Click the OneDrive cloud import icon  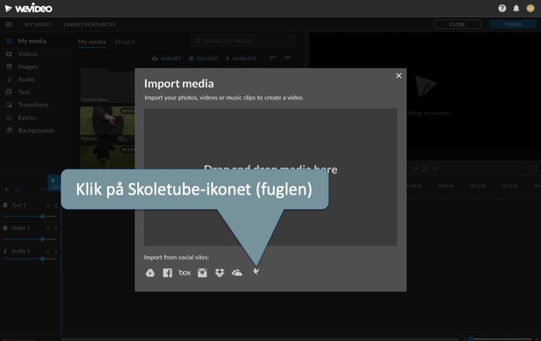237,273
